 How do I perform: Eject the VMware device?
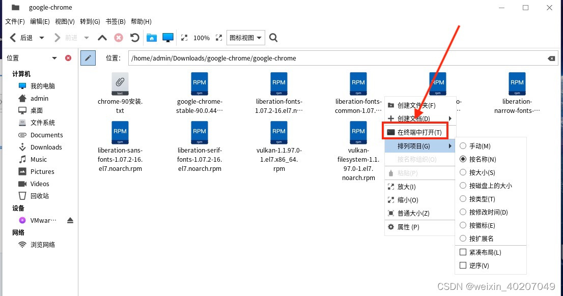tap(70, 220)
